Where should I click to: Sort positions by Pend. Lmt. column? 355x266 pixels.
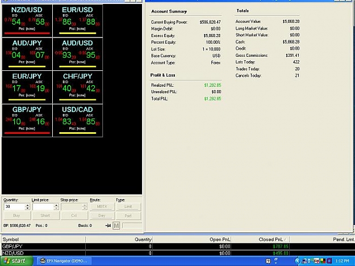pyautogui.click(x=322, y=239)
